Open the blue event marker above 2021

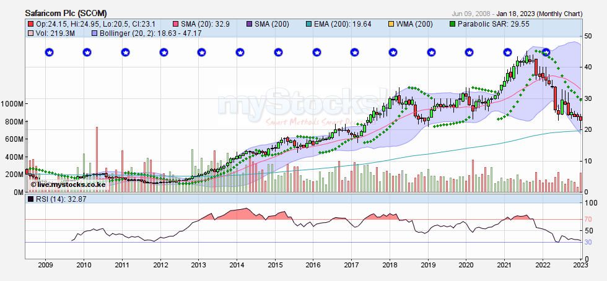point(507,53)
